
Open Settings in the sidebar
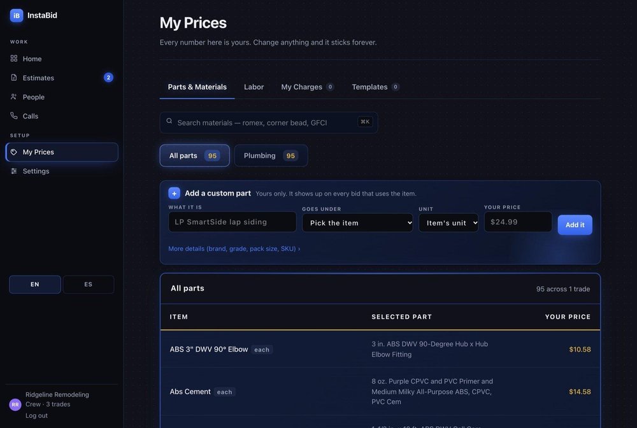pos(62,171)
